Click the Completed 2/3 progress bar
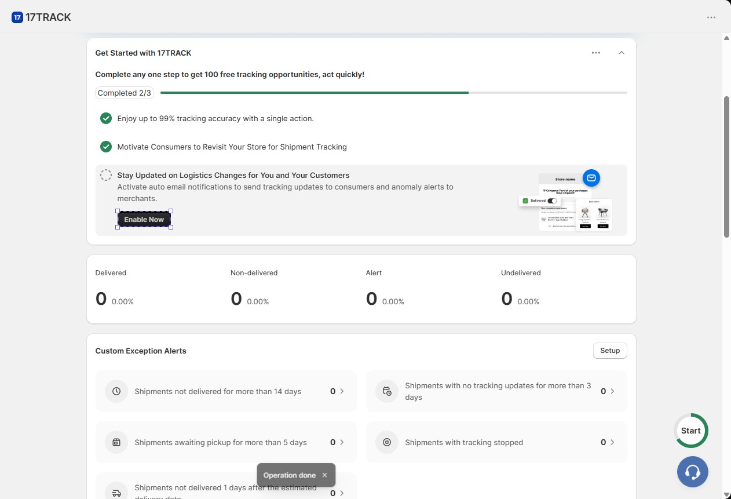The image size is (731, 499). pos(393,93)
